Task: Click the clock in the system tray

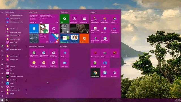Action: (178, 100)
